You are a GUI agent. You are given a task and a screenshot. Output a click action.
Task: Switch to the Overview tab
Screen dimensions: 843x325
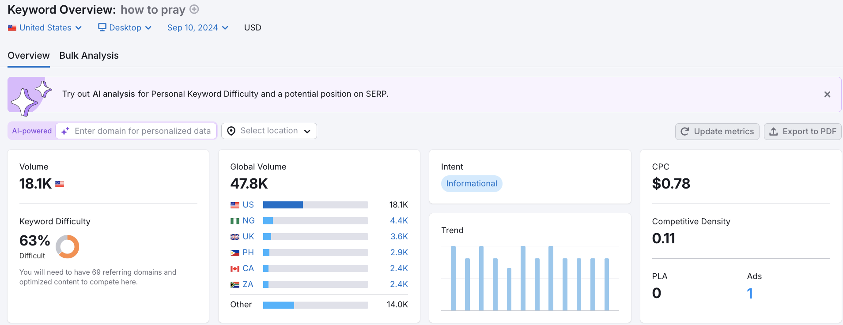pyautogui.click(x=29, y=56)
